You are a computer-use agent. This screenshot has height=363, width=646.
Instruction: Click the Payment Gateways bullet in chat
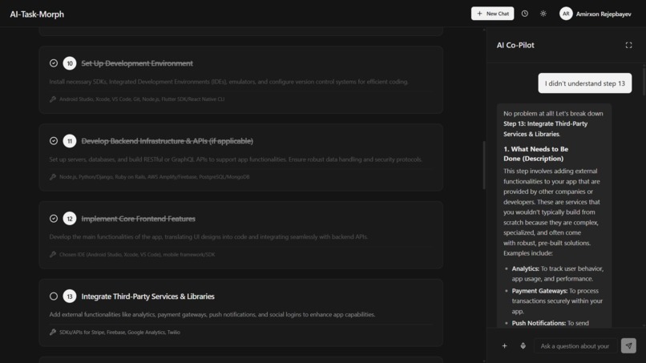[557, 300]
